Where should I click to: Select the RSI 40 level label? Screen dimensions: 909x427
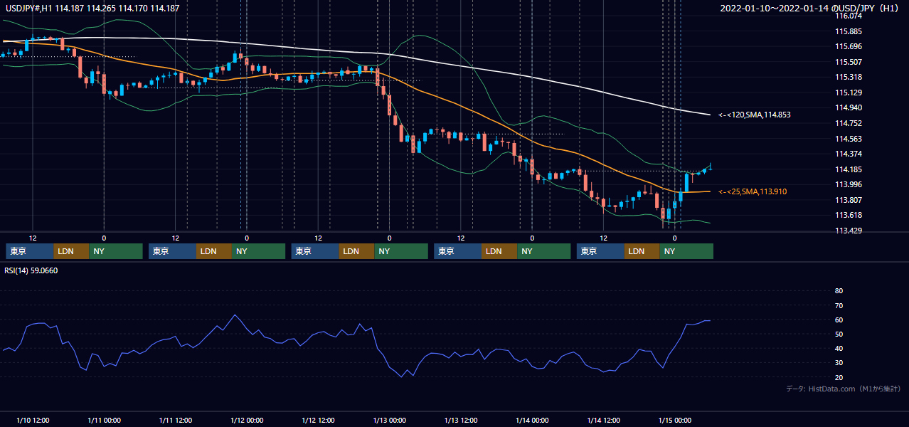point(839,348)
